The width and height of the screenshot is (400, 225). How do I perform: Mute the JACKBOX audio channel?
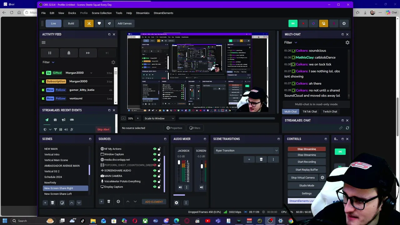(x=180, y=187)
